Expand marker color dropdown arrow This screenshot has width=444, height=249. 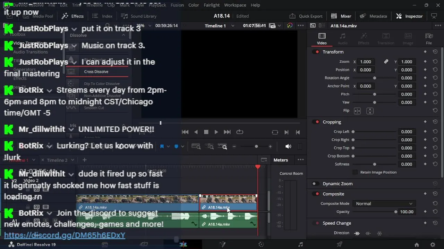coord(182,147)
